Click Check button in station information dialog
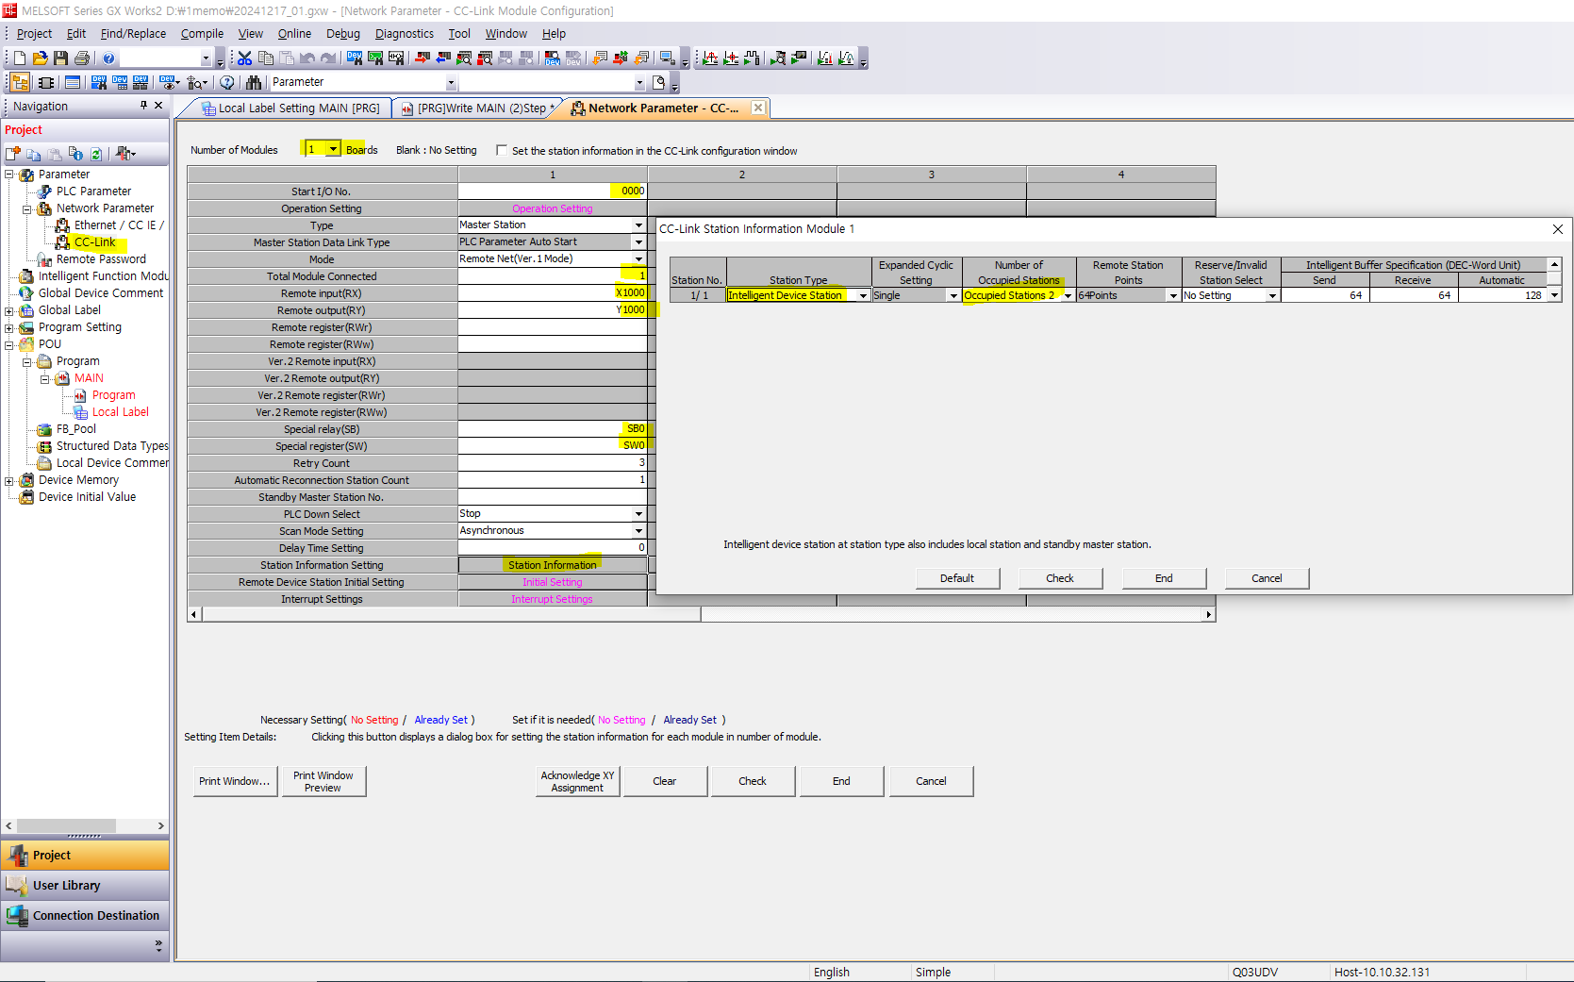Screen dimensions: 1574x982 [1060, 578]
